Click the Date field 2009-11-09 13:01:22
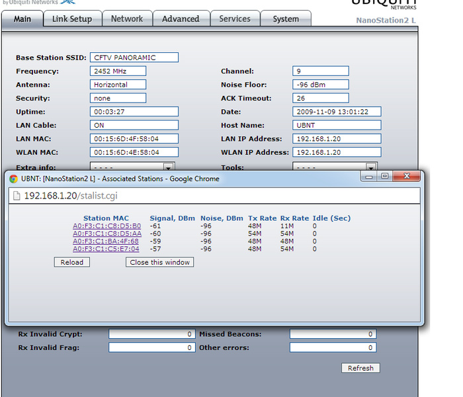This screenshot has height=397, width=463. 337,112
